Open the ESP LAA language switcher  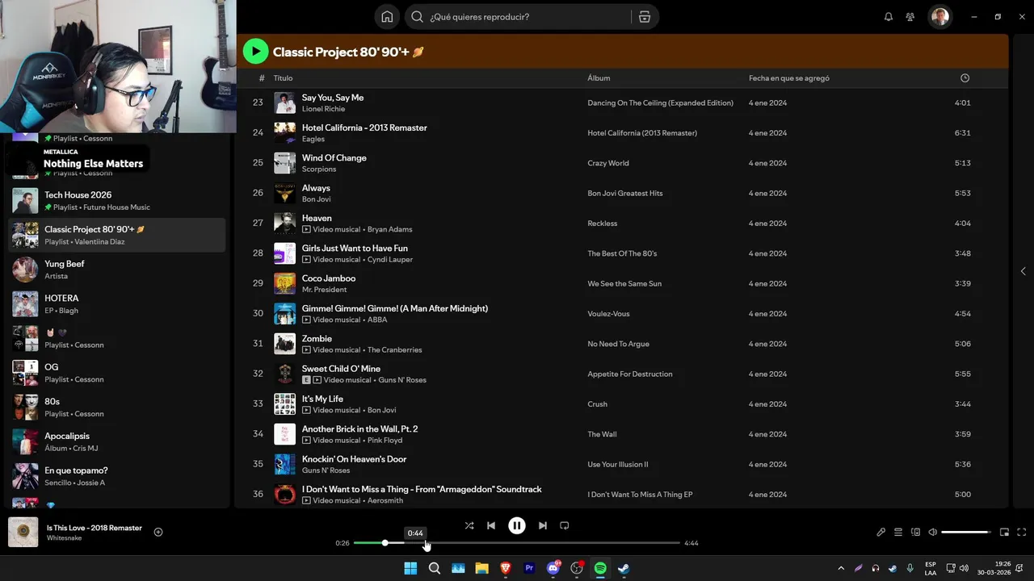point(931,568)
